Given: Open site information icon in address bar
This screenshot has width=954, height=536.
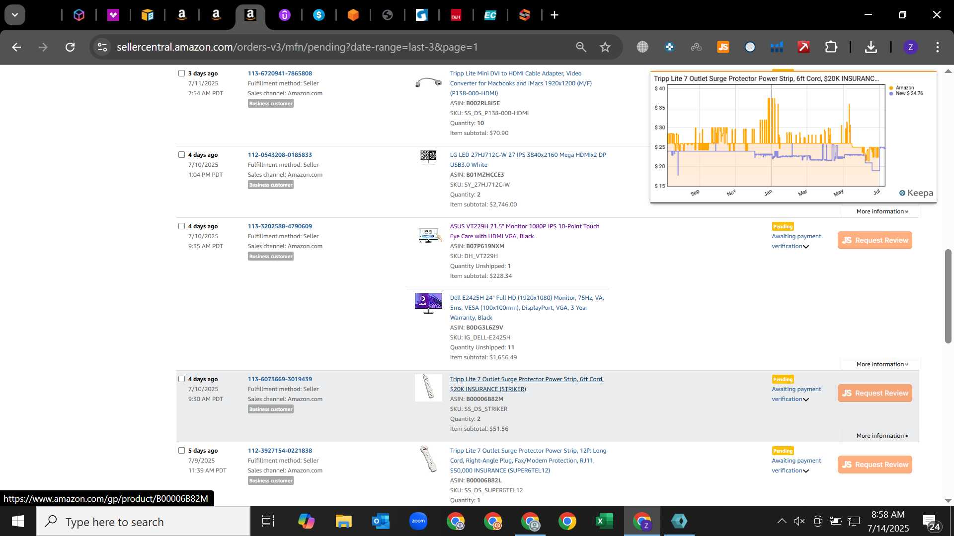Looking at the screenshot, I should pos(102,47).
